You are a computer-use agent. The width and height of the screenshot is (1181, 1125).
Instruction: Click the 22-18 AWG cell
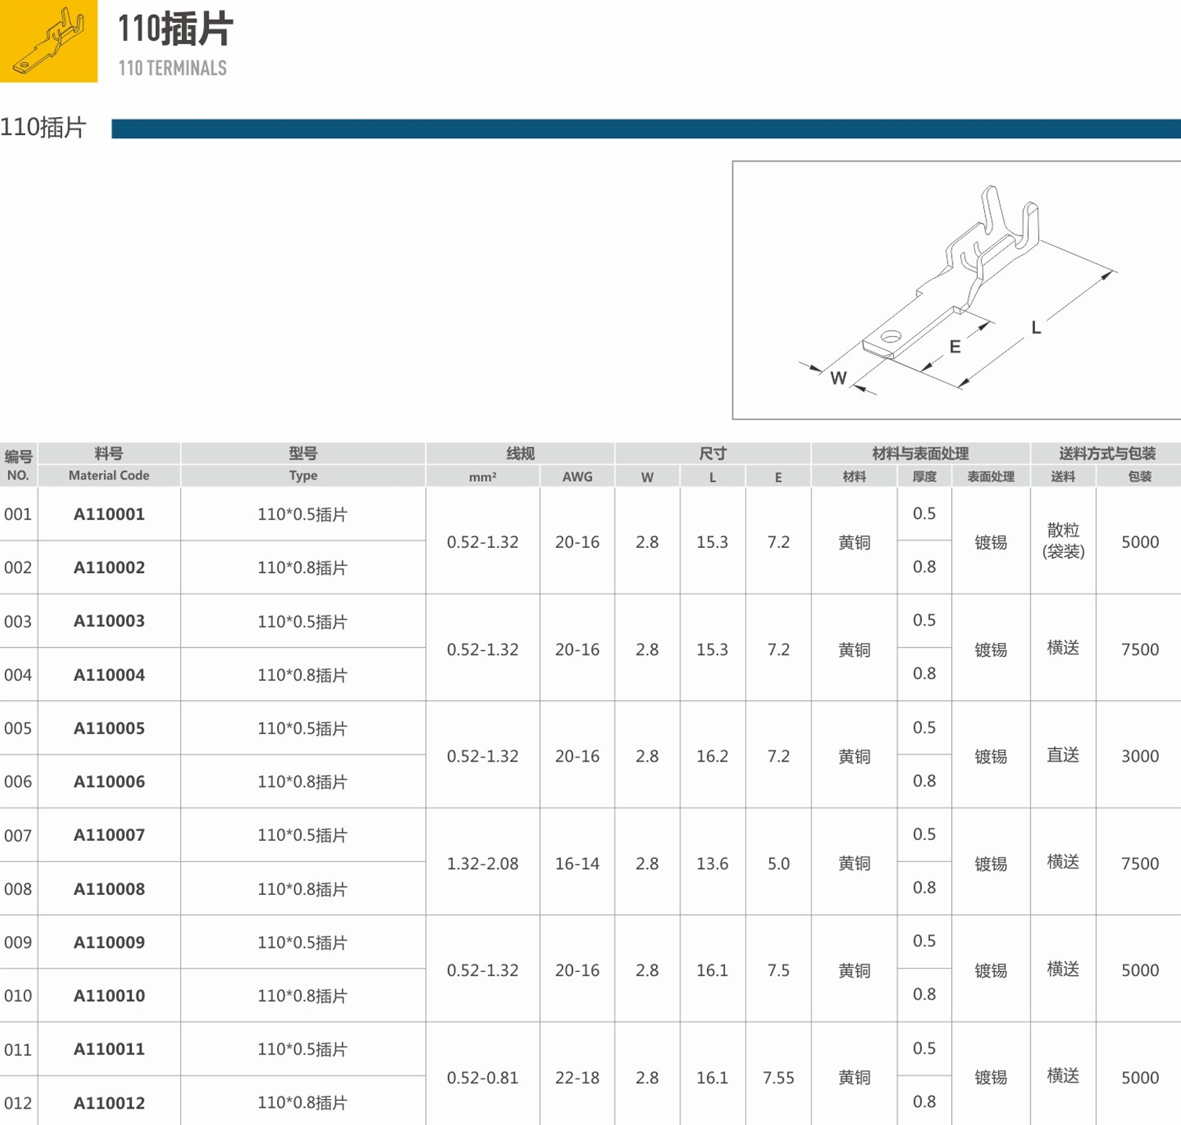coord(577,1078)
